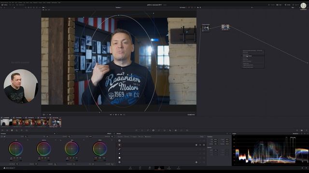Reset the Offset wheel
This screenshot has width=309, height=173.
coord(112,140)
